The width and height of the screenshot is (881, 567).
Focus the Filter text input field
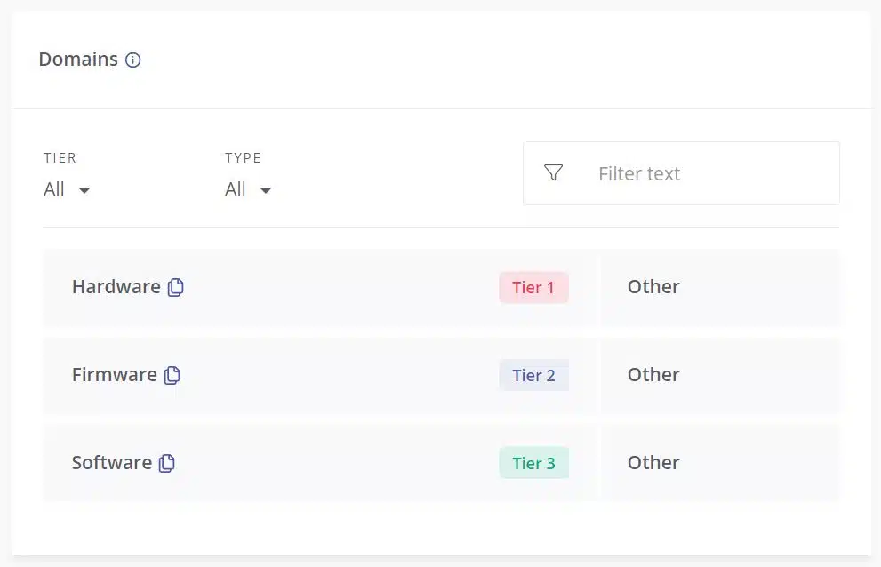point(682,173)
